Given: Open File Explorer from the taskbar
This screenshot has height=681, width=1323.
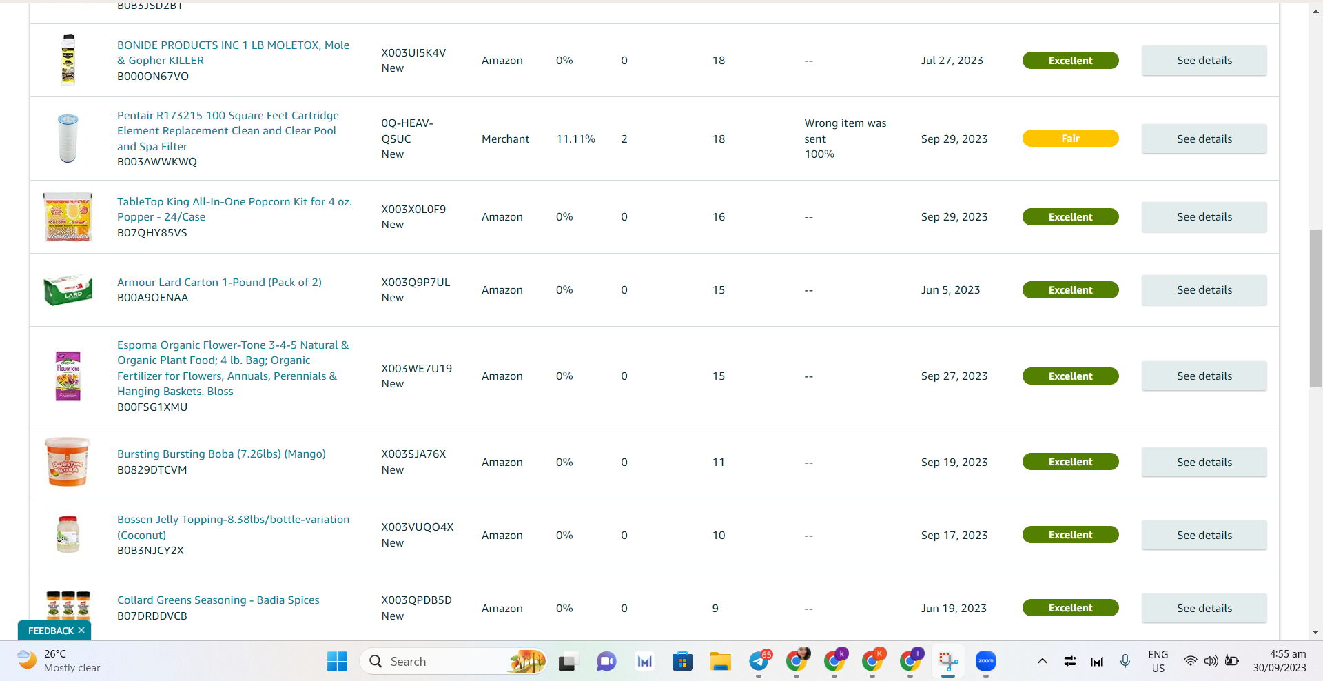Looking at the screenshot, I should [x=720, y=662].
